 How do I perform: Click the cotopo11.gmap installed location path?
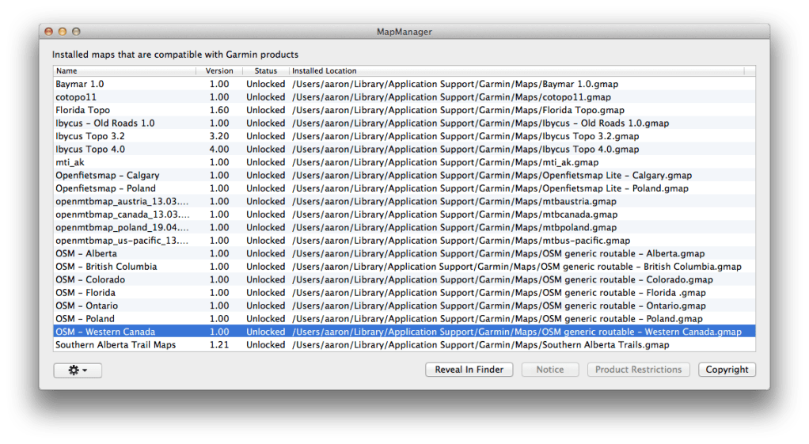451,97
